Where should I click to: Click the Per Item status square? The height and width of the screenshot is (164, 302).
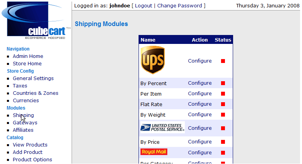[223, 94]
